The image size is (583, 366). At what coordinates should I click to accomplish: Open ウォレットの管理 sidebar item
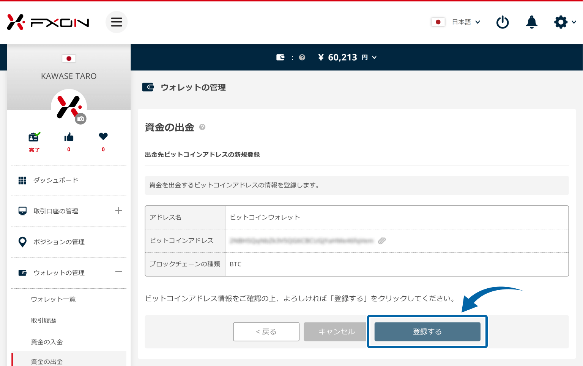[59, 273]
